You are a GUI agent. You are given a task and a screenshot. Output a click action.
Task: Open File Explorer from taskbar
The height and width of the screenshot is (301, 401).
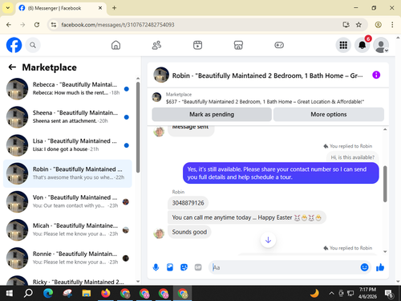coord(87,293)
